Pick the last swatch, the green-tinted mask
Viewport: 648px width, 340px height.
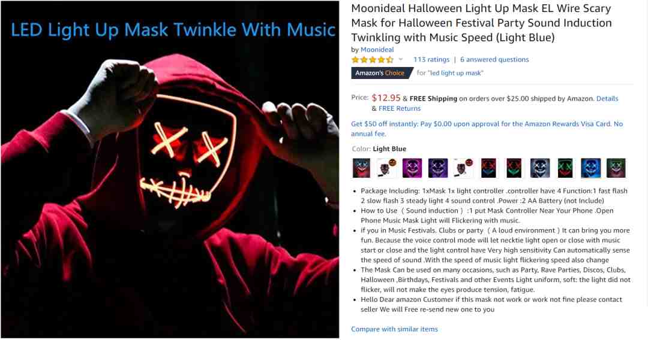(616, 168)
